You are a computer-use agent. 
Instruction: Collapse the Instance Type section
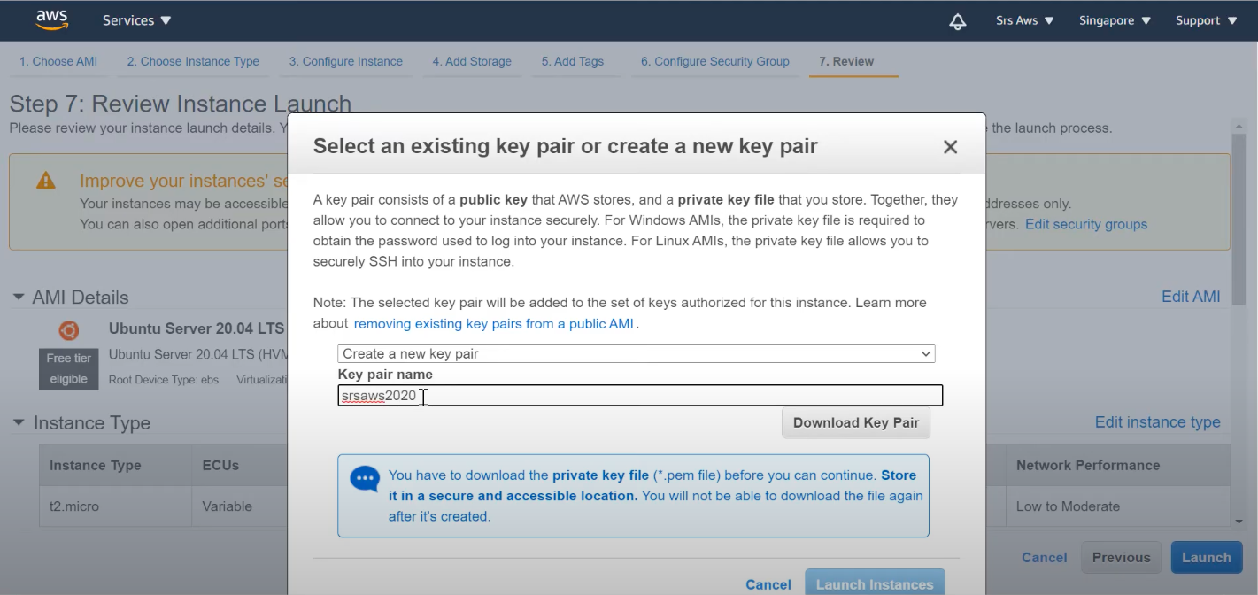(19, 423)
